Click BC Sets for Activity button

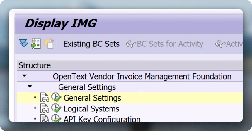pos(165,44)
